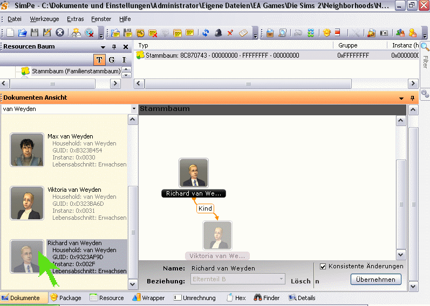
Task: Click the Open package folder icon
Action: tap(22, 33)
